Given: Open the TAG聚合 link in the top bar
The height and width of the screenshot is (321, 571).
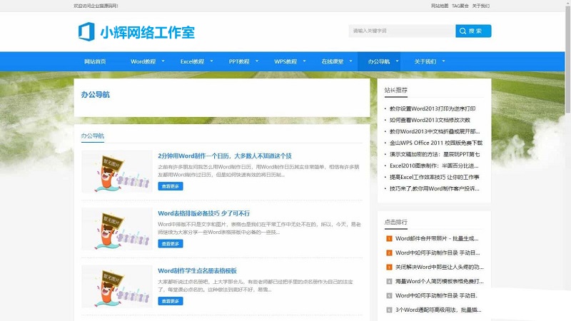Looking at the screenshot, I should click(x=460, y=6).
